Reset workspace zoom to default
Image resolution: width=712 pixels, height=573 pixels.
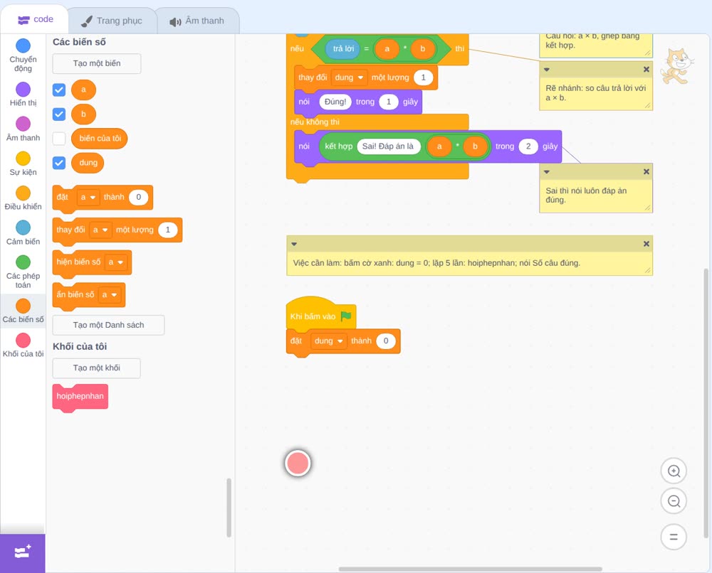point(674,537)
